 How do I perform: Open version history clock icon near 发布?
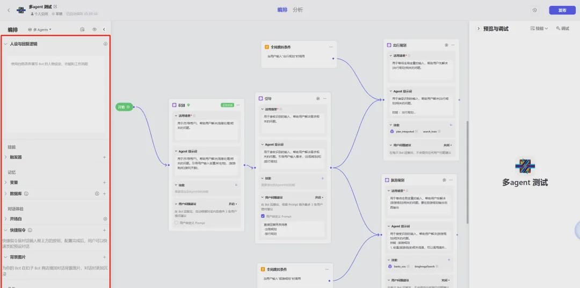(534, 10)
